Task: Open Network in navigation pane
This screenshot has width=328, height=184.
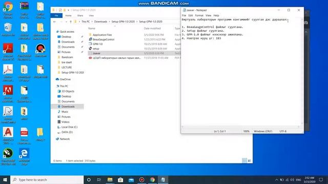Action: coord(65,139)
